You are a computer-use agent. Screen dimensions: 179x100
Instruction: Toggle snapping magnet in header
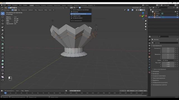(x=75, y=7)
